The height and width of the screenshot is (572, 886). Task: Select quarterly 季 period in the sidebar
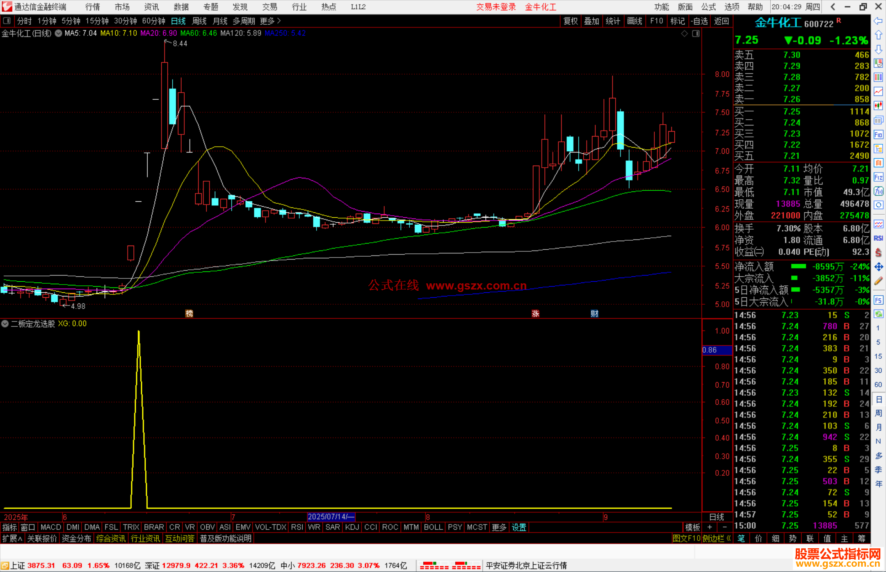coord(879,469)
